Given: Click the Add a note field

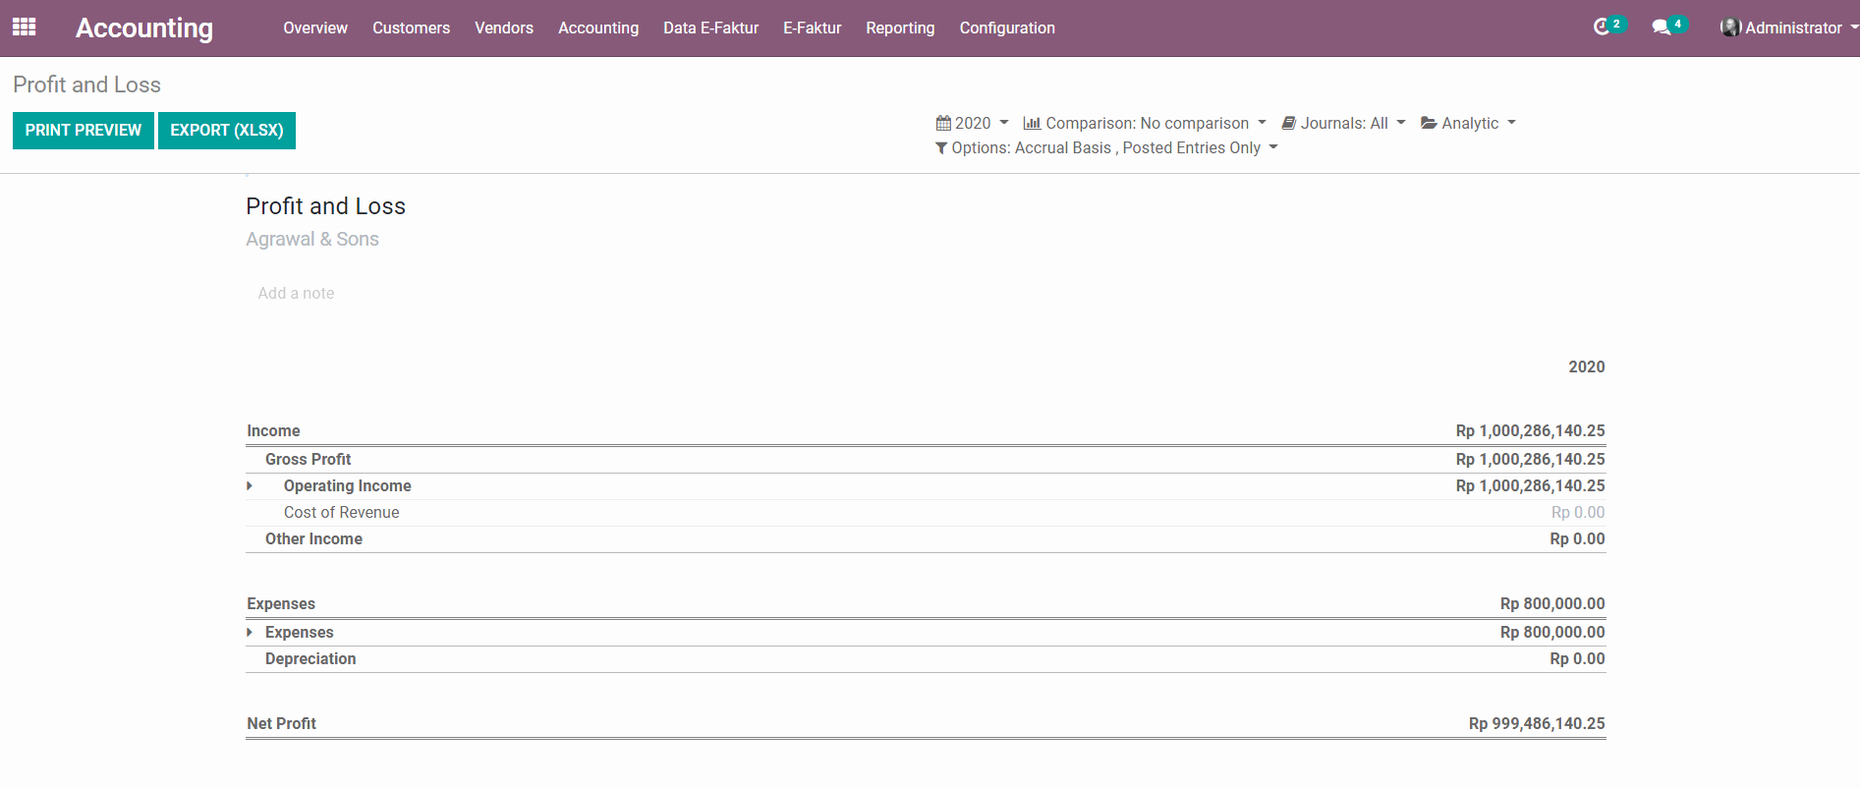Looking at the screenshot, I should tap(296, 293).
